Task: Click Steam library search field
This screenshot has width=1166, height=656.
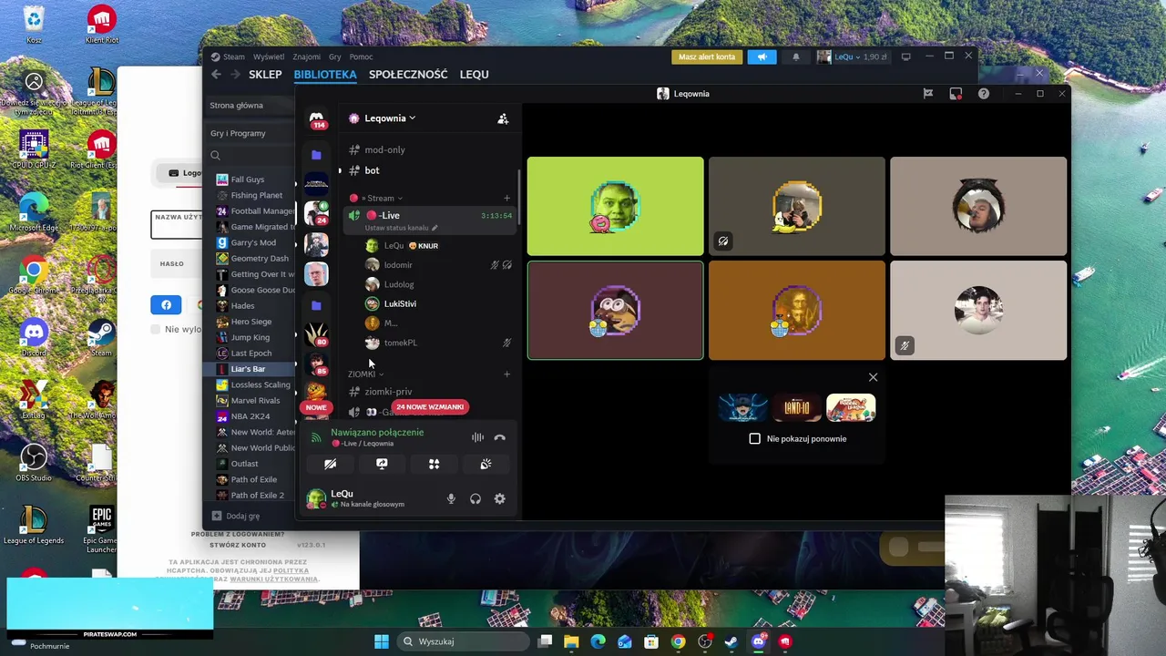Action: [x=251, y=156]
